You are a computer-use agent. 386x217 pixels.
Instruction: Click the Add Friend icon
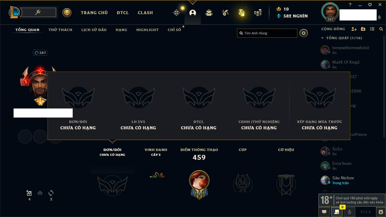click(x=354, y=29)
